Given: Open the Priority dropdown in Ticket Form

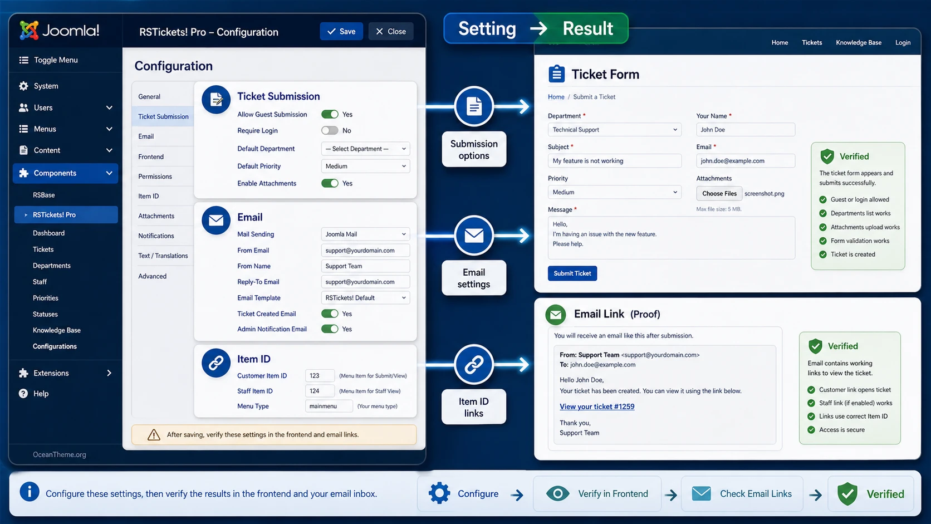Looking at the screenshot, I should (x=615, y=192).
